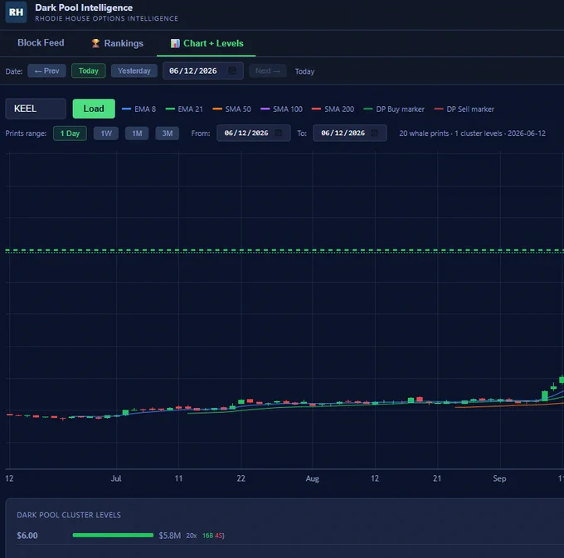
Task: Click the To date field
Action: (350, 133)
